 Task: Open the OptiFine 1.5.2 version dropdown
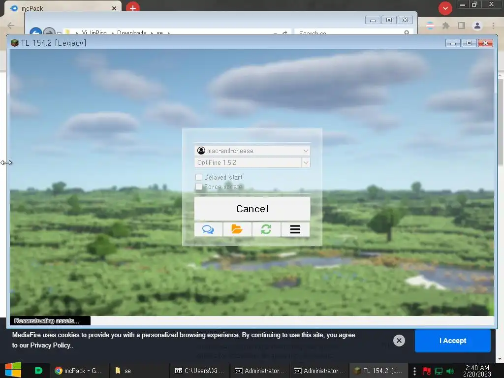pos(306,162)
